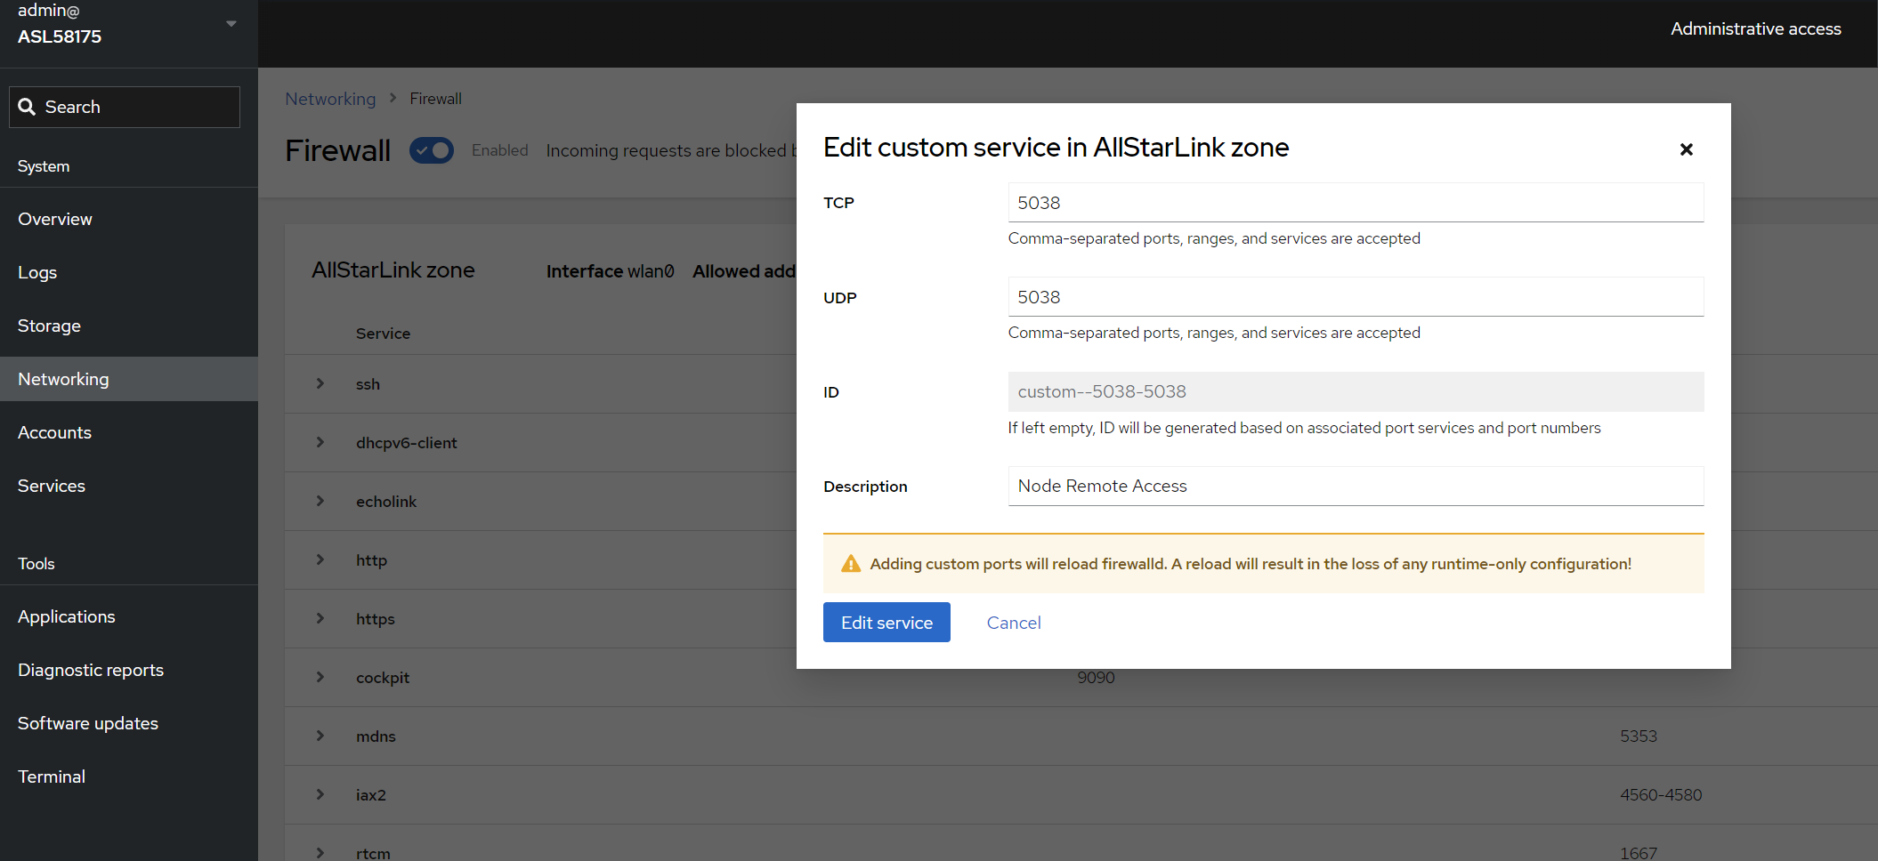Image resolution: width=1878 pixels, height=861 pixels.
Task: Open Storage in the sidebar
Action: (x=129, y=326)
